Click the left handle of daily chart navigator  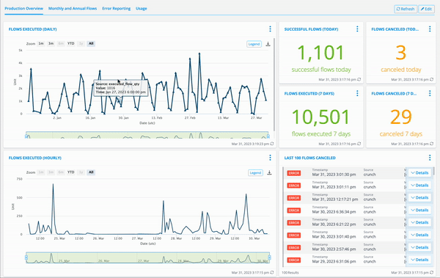26,136
